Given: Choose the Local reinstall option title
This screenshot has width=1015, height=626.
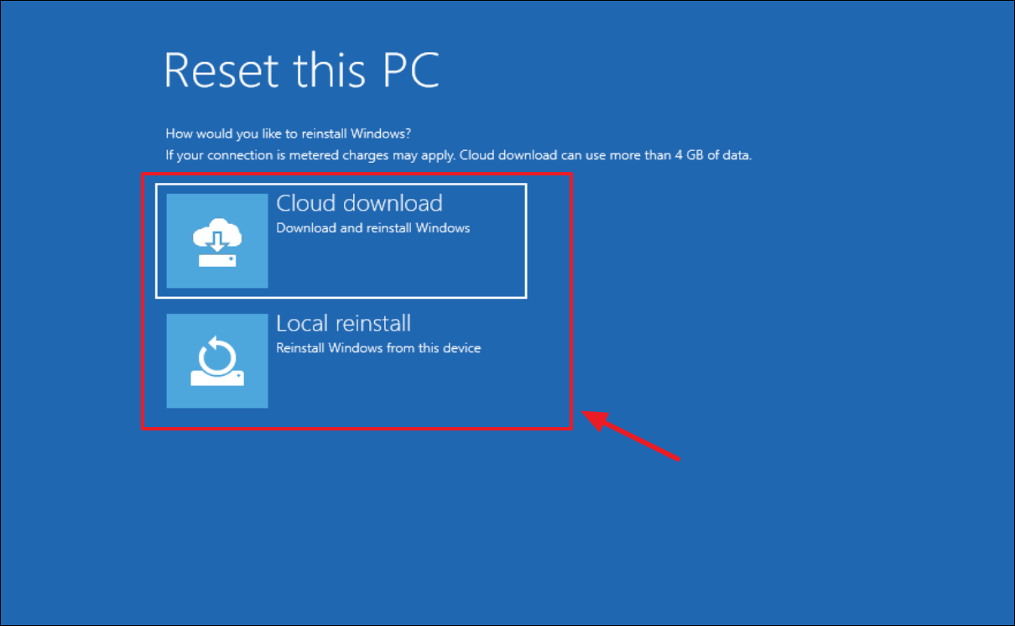Looking at the screenshot, I should [x=343, y=323].
